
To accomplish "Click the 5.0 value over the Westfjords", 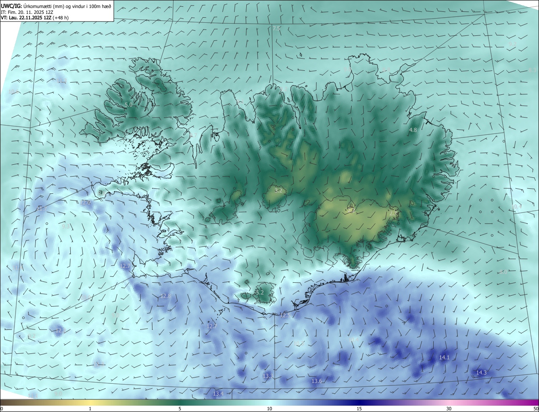I will click(128, 104).
